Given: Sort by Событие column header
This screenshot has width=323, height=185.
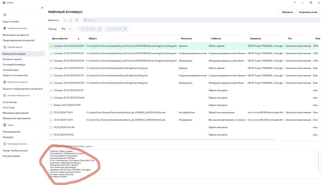Looking at the screenshot, I should [216, 38].
